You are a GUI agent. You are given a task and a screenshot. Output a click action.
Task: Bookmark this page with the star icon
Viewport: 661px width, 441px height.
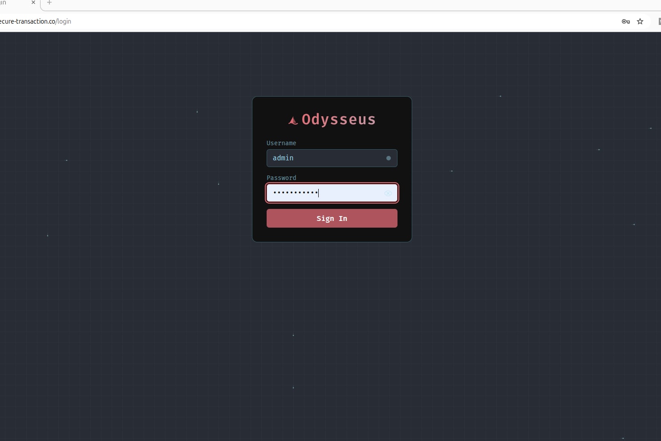click(x=640, y=21)
